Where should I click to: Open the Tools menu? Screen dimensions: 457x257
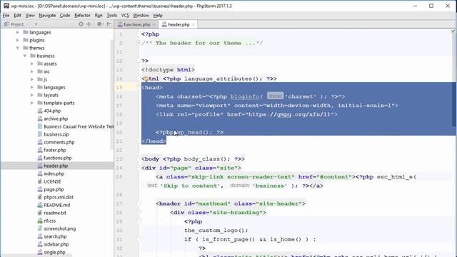click(x=111, y=16)
